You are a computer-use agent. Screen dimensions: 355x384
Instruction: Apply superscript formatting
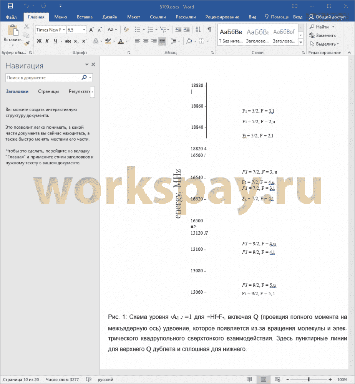tap(84, 41)
